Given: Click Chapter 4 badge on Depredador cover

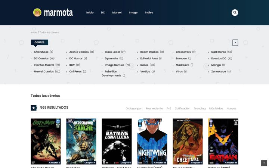Looking at the screenshot, I should [90, 162].
